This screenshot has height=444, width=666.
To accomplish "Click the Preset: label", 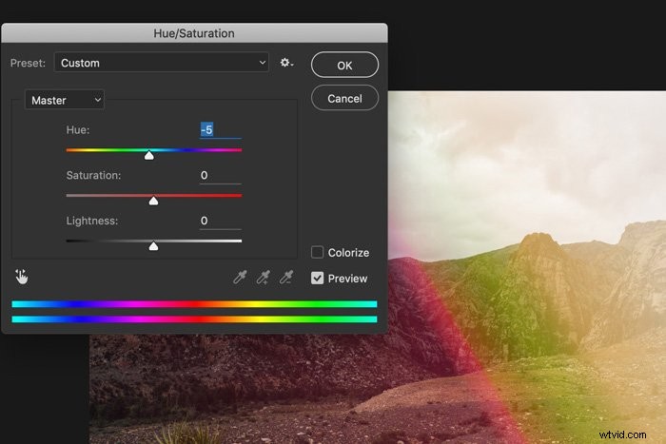I will coord(28,63).
